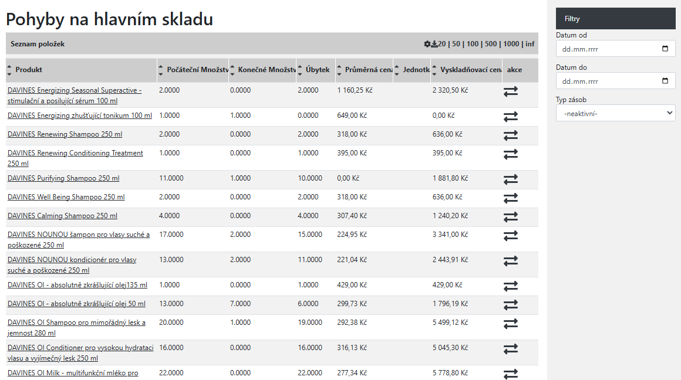
Task: Click the download export icon
Action: pos(434,44)
